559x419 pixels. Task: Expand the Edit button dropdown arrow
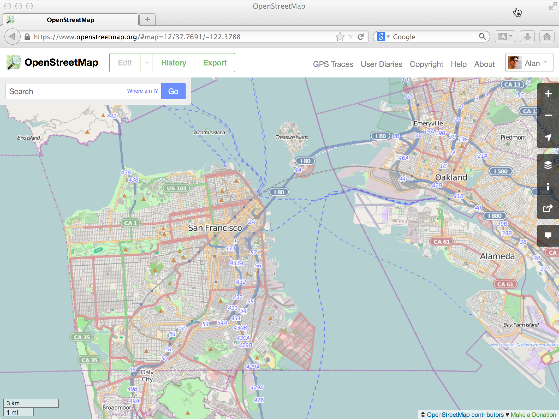147,63
